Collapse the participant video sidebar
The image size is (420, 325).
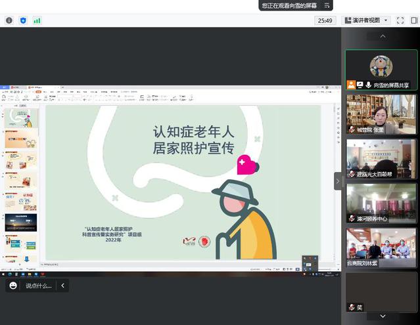click(x=338, y=181)
